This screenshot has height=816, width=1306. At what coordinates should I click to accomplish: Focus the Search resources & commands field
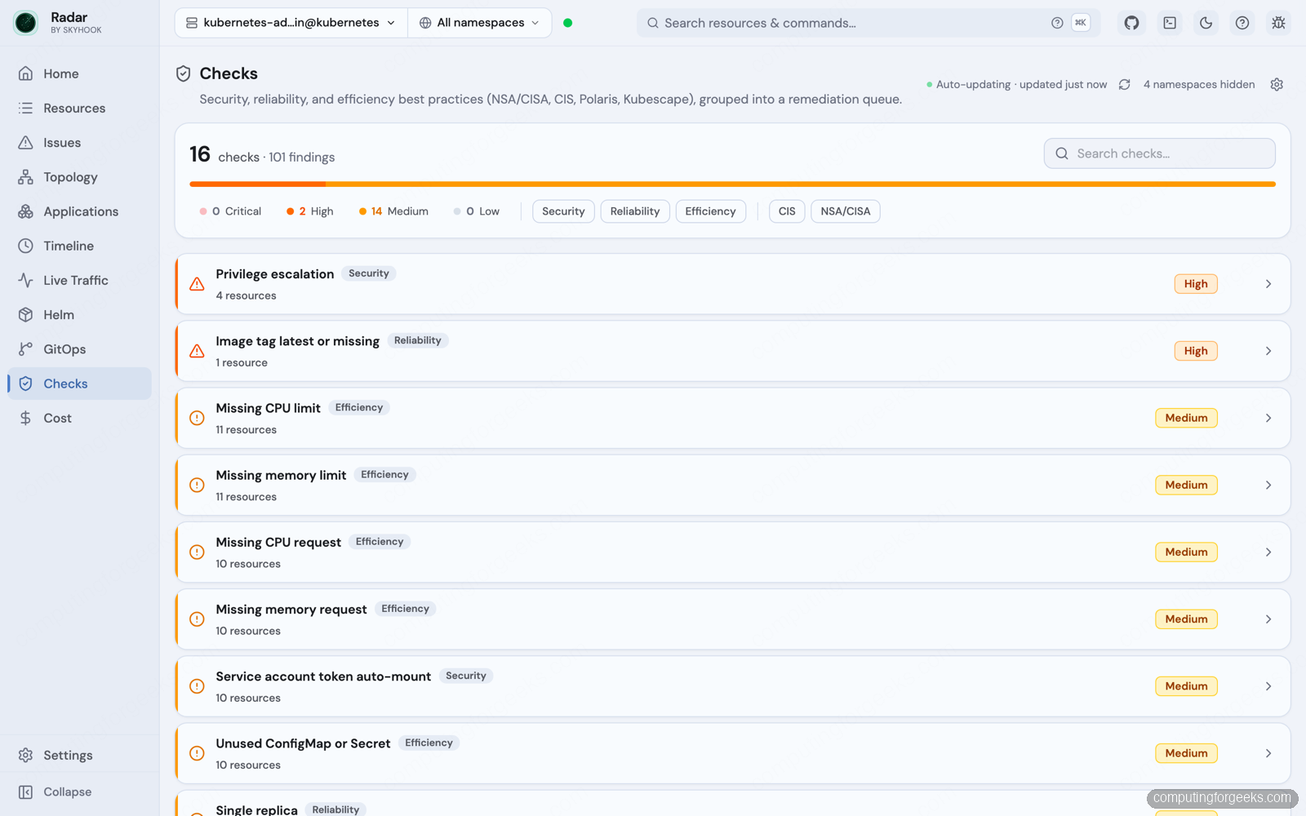point(868,23)
